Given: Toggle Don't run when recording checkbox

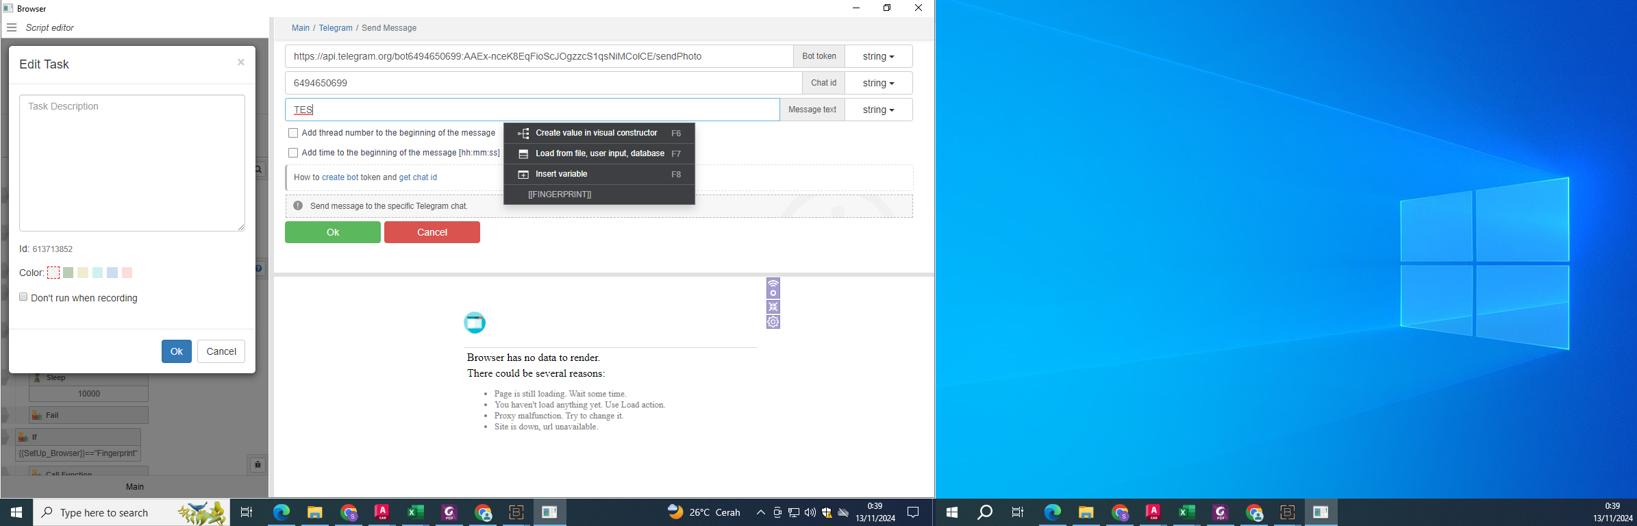Looking at the screenshot, I should point(23,297).
